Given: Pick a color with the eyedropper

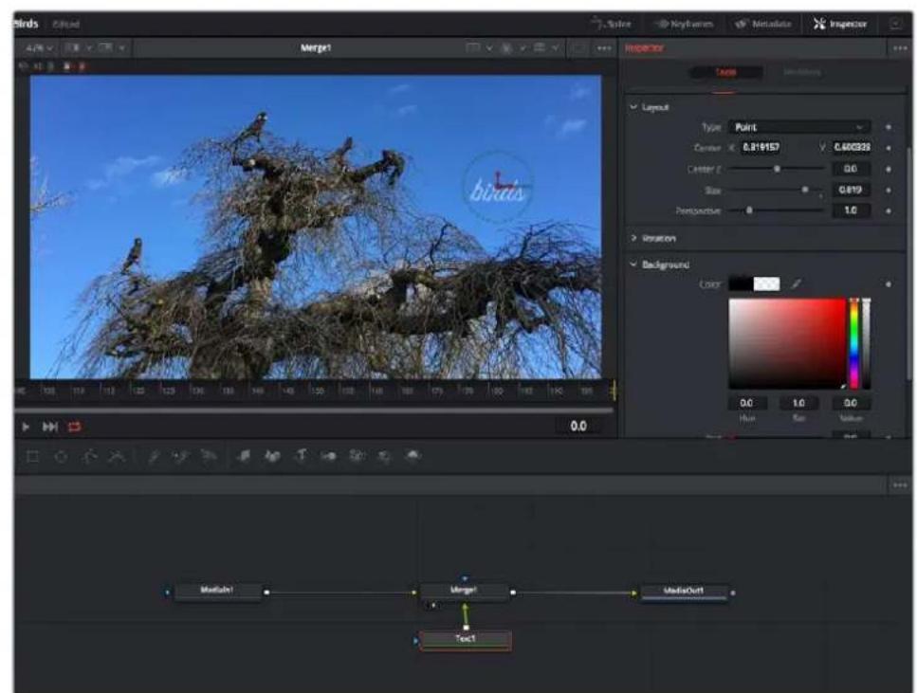Looking at the screenshot, I should tap(796, 284).
